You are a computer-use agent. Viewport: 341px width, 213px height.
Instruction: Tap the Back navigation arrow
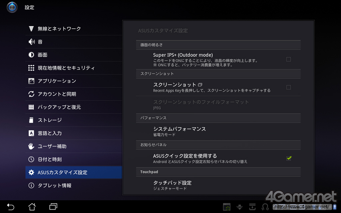[10, 206]
